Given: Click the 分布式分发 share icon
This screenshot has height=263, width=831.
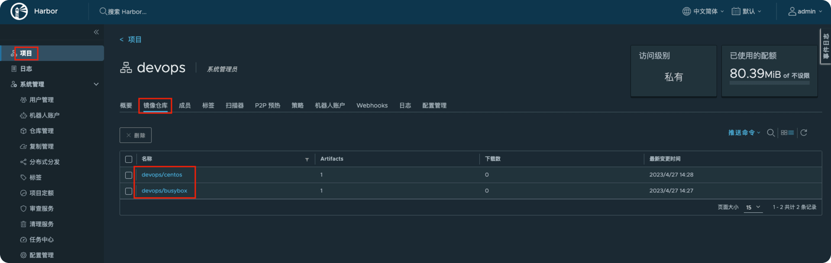Looking at the screenshot, I should [x=23, y=162].
